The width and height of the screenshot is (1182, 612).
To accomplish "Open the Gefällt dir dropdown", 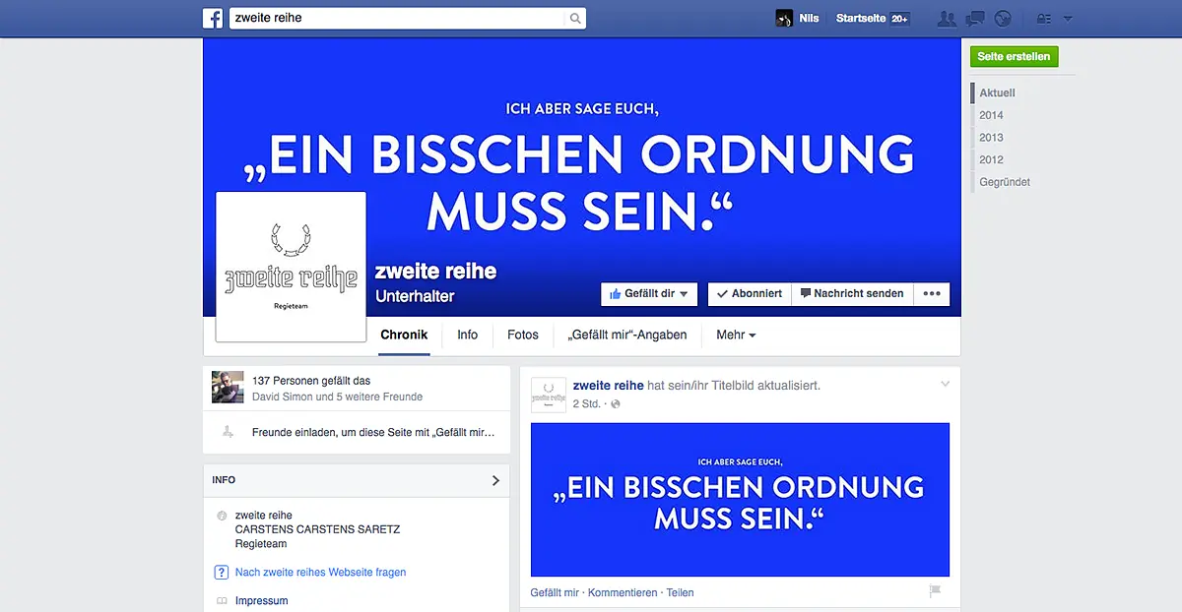I will [x=649, y=293].
